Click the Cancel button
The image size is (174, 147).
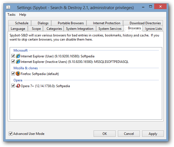tap(129, 133)
